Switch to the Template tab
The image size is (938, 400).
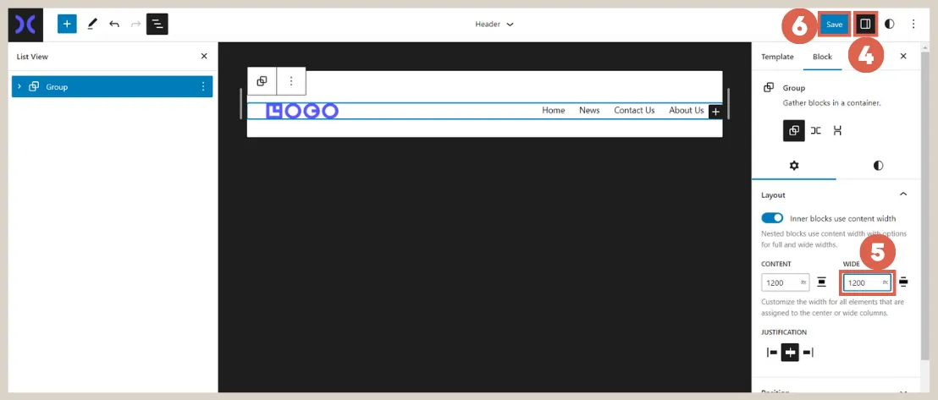pos(777,56)
